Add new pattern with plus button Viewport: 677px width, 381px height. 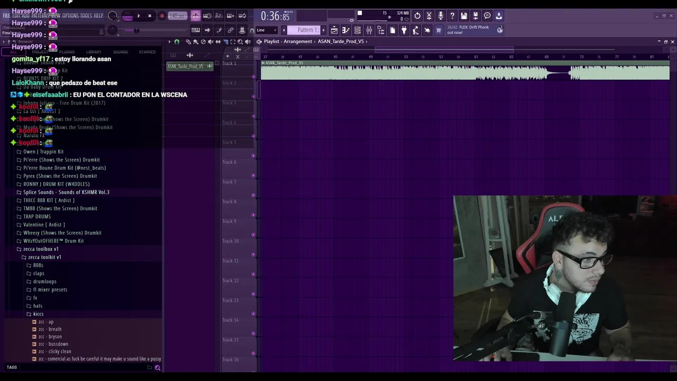[323, 30]
